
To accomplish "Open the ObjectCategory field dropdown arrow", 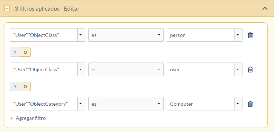I will pos(81,104).
